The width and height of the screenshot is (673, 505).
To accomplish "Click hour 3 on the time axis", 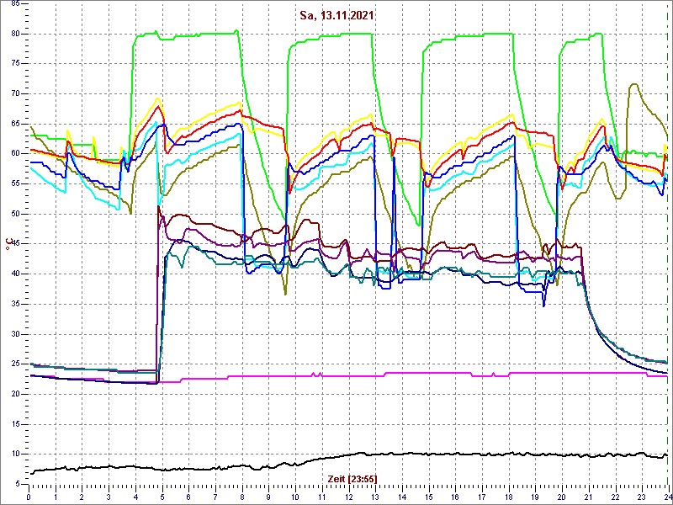I will coord(109,497).
